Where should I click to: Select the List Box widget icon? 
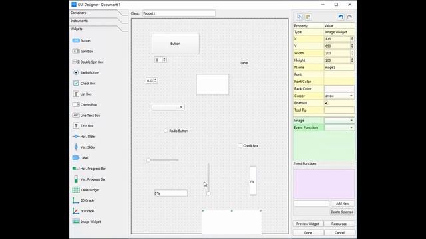tap(76, 94)
